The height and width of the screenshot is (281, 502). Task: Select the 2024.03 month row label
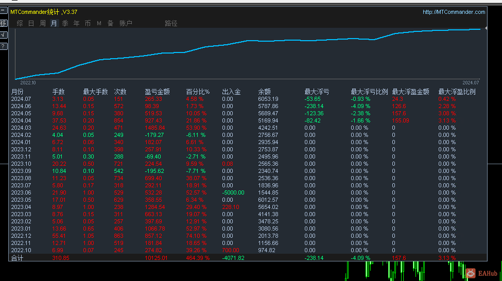(21, 128)
